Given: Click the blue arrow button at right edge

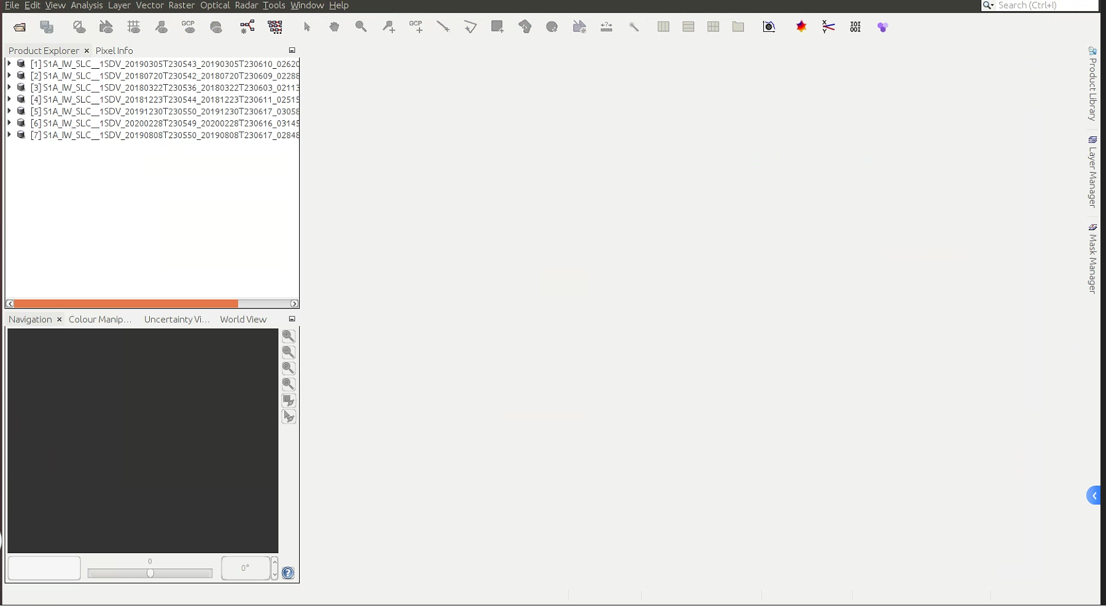Looking at the screenshot, I should (1094, 495).
